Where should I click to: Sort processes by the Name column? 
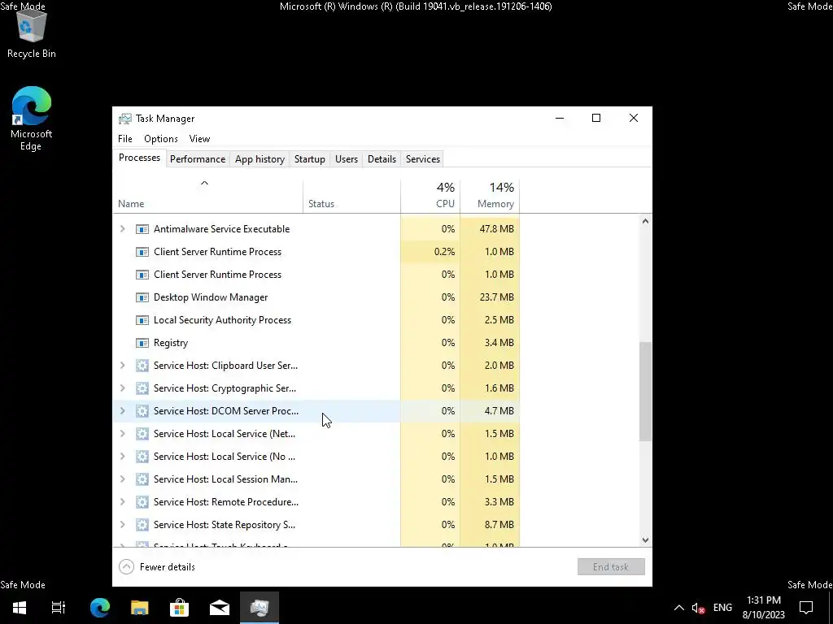[207, 197]
